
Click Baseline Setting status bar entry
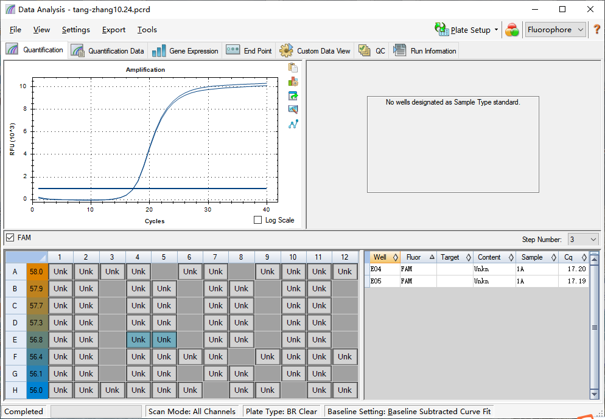click(x=409, y=411)
